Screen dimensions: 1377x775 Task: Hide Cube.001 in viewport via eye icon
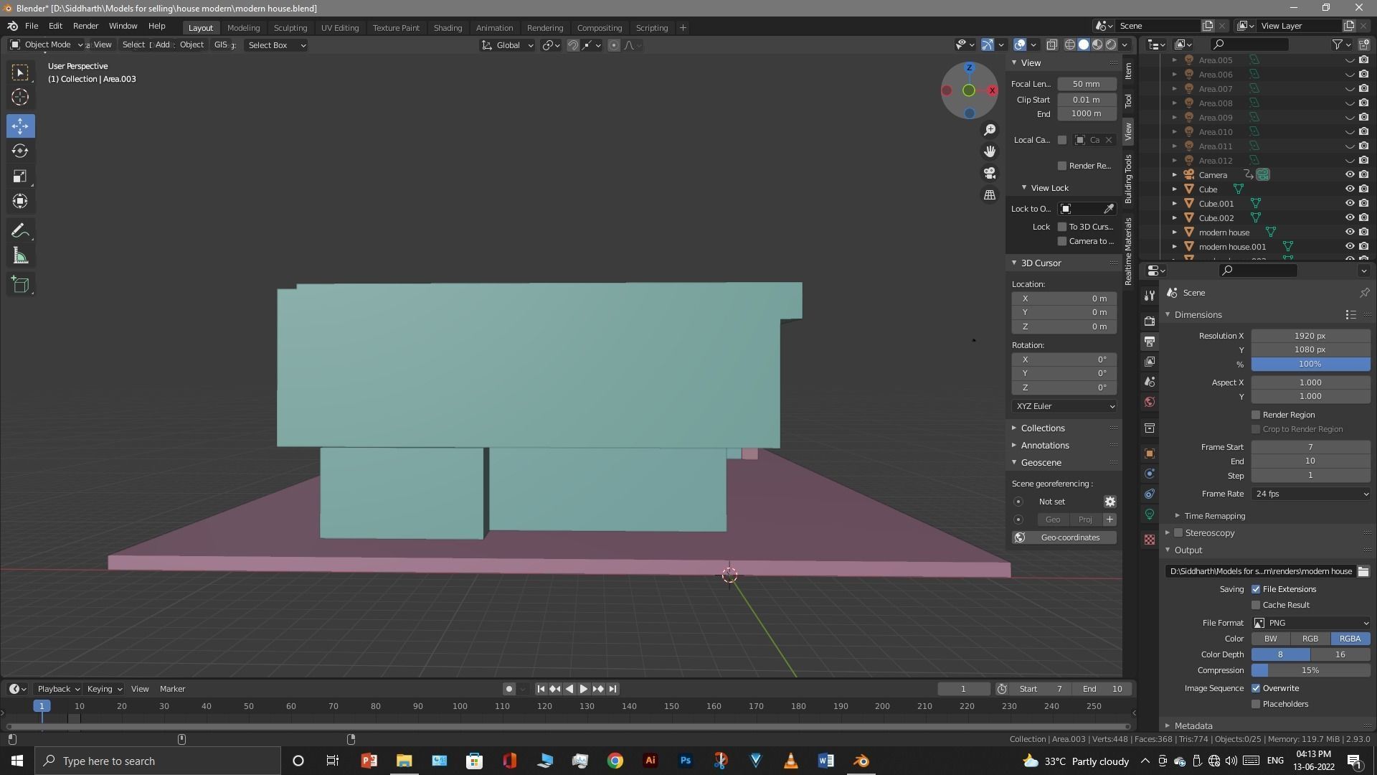(x=1349, y=204)
